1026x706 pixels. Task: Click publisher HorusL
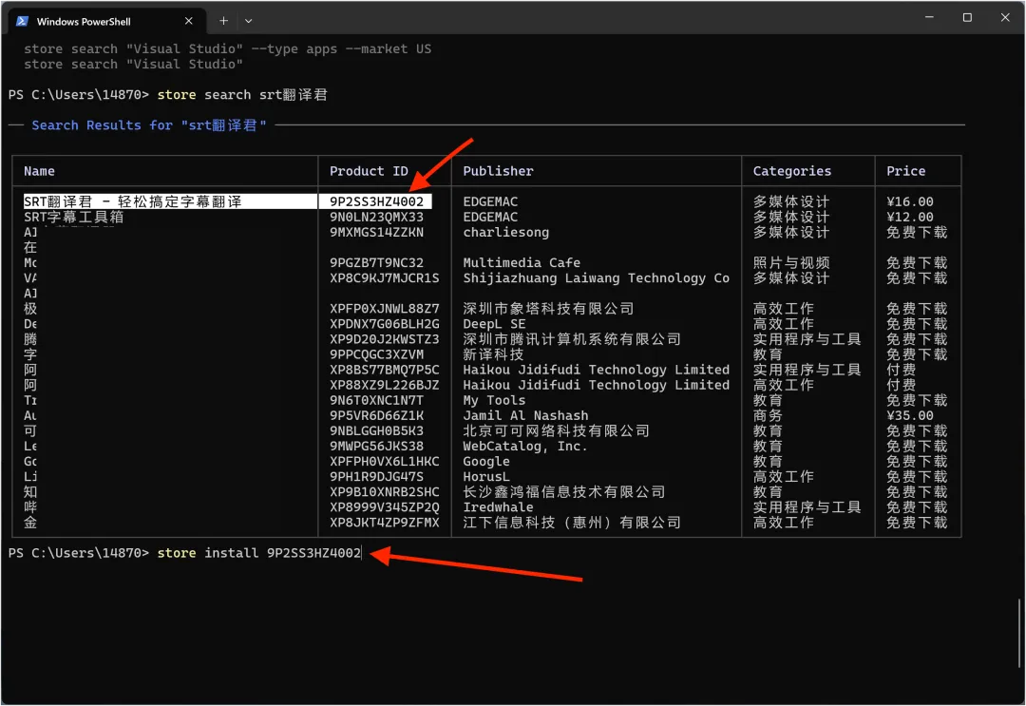[x=486, y=476]
